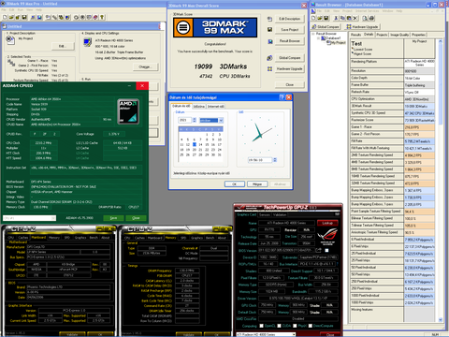Image resolution: width=449 pixels, height=337 pixels.
Task: Click ROG logo in GPU-Z window
Action: [x=327, y=236]
